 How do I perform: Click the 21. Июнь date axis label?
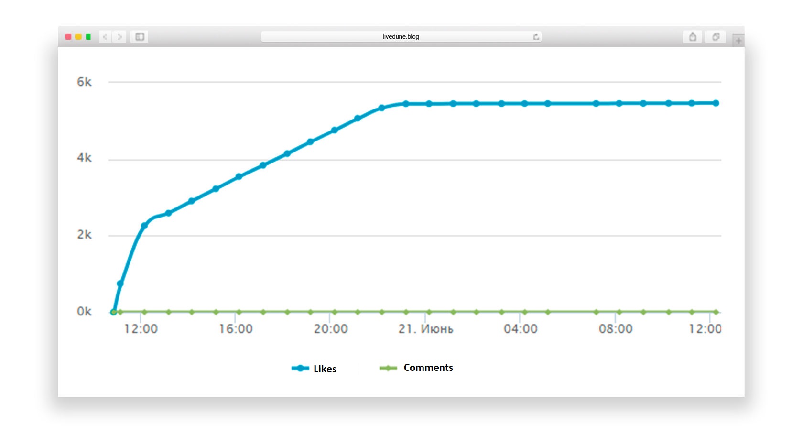pyautogui.click(x=425, y=329)
